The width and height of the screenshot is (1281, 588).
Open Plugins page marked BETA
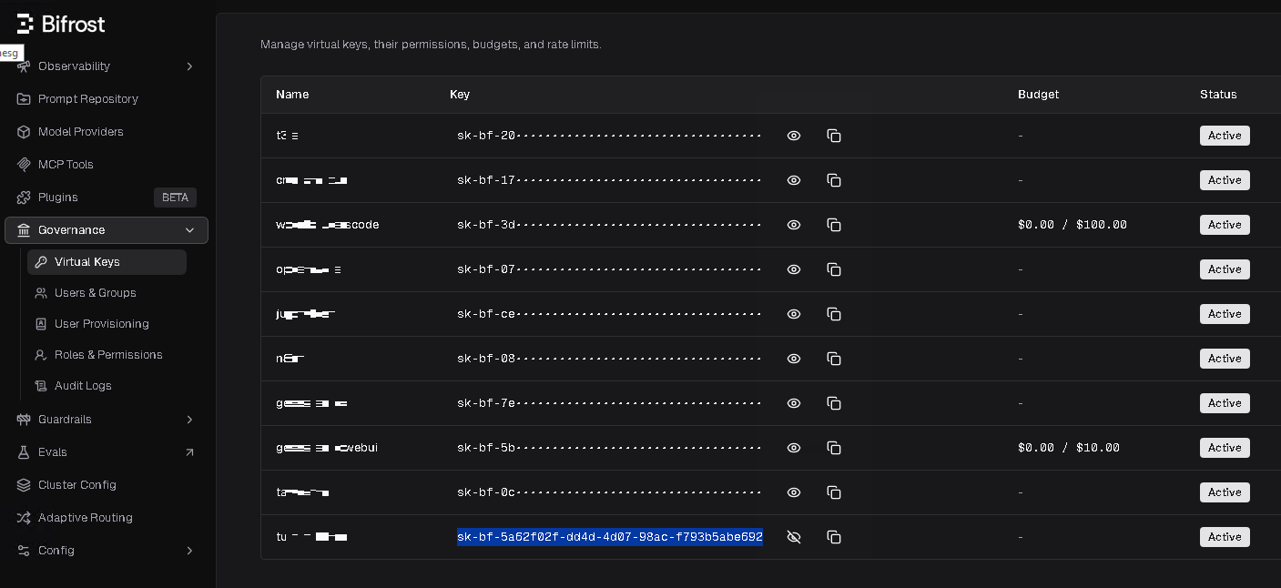tap(58, 198)
